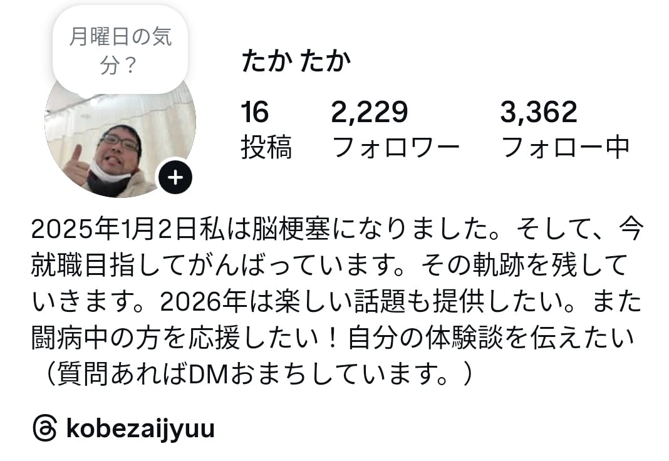Tap the word 脳梗塞 in the bio
Viewport: 669px width, 461px height.
coord(291,229)
